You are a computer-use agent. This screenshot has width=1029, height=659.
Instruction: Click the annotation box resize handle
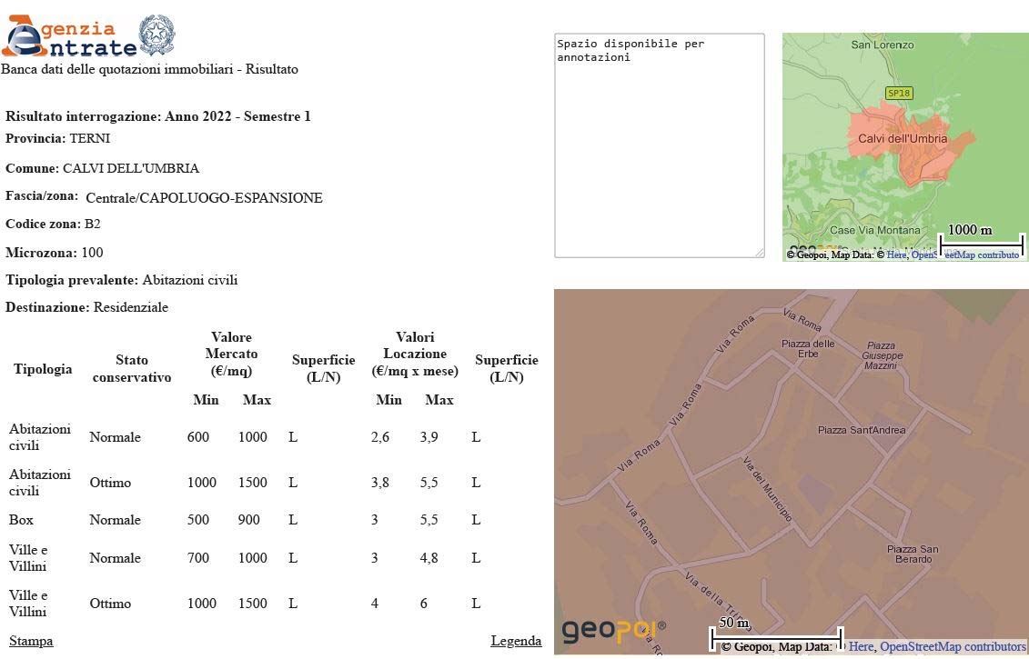(x=759, y=252)
